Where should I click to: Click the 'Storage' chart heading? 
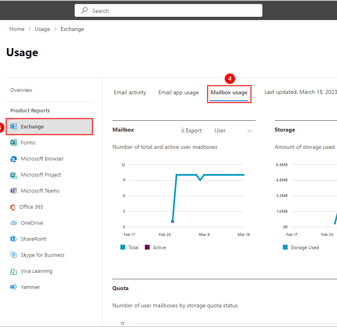pos(285,130)
